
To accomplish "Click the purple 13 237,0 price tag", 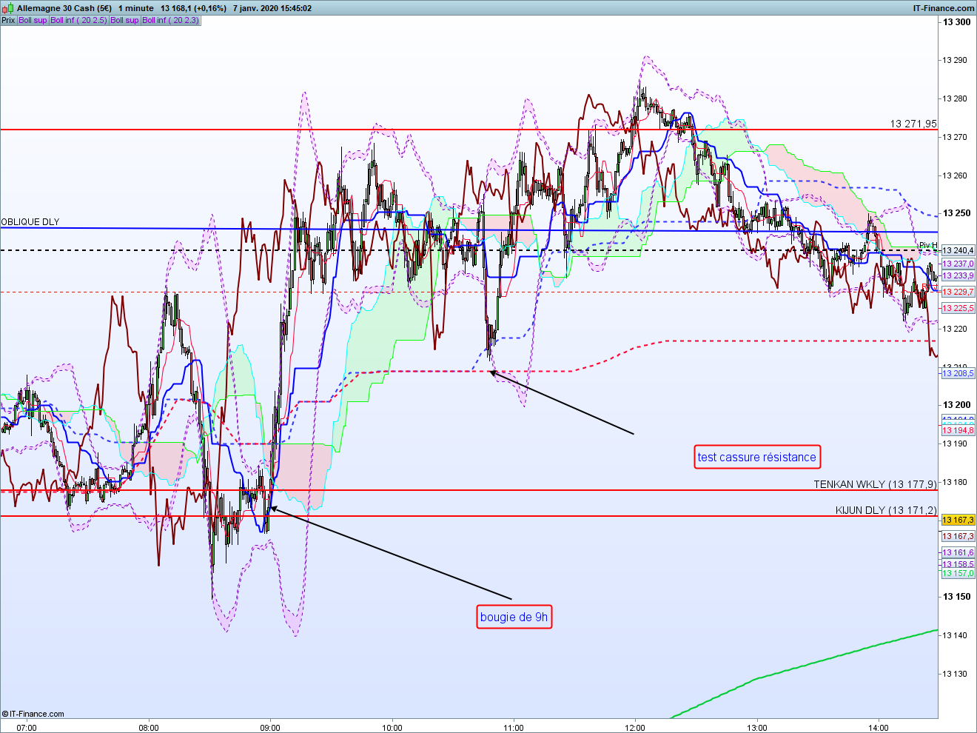I will coord(958,264).
